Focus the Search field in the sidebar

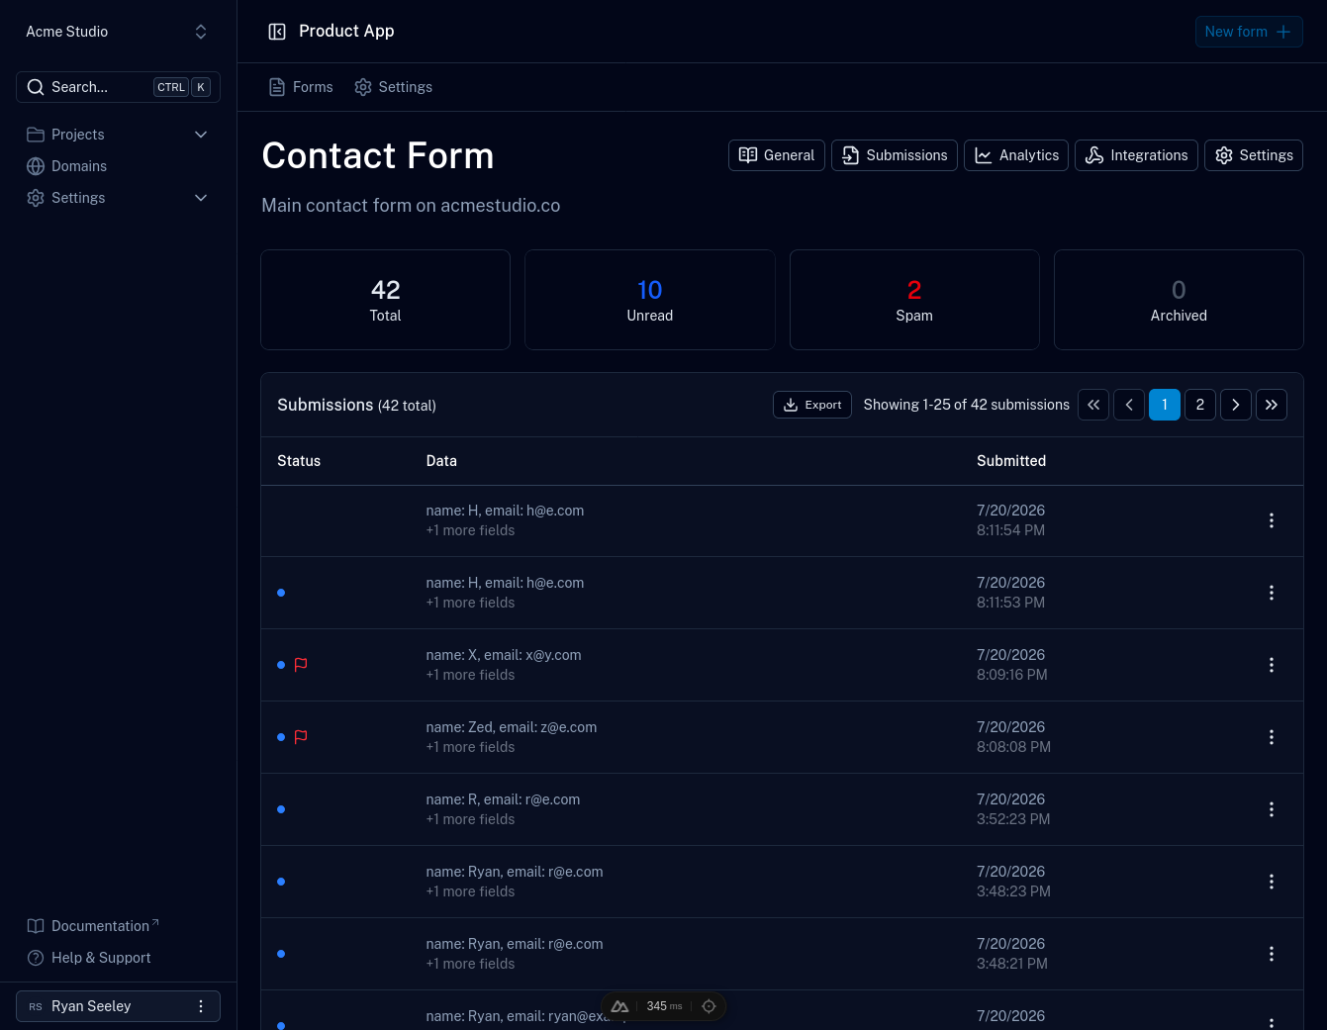[118, 87]
